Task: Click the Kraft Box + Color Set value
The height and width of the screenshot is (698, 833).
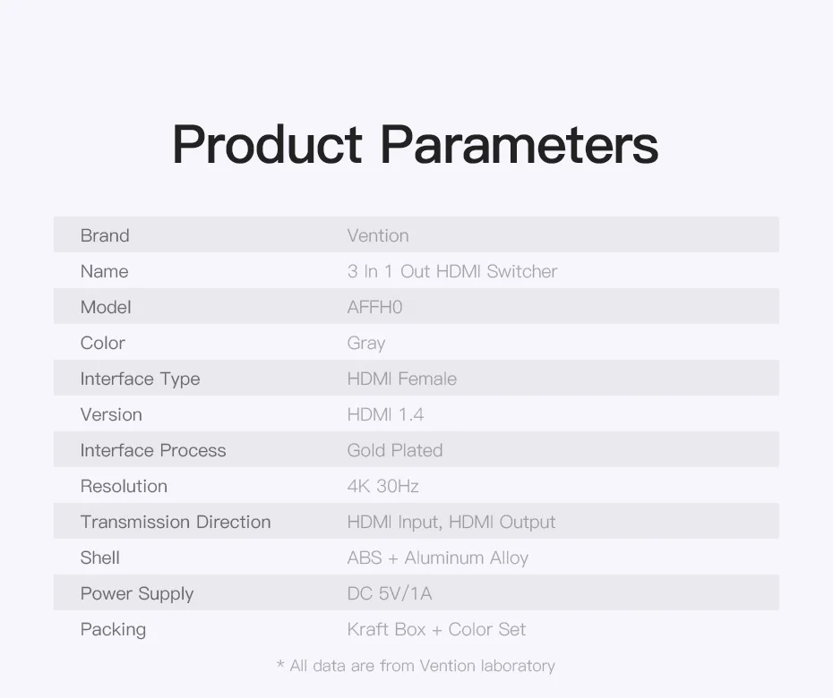Action: coord(436,629)
